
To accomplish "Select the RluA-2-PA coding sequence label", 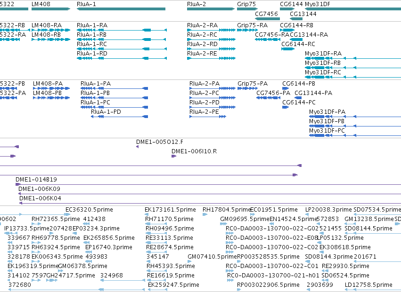I will click(205, 84).
